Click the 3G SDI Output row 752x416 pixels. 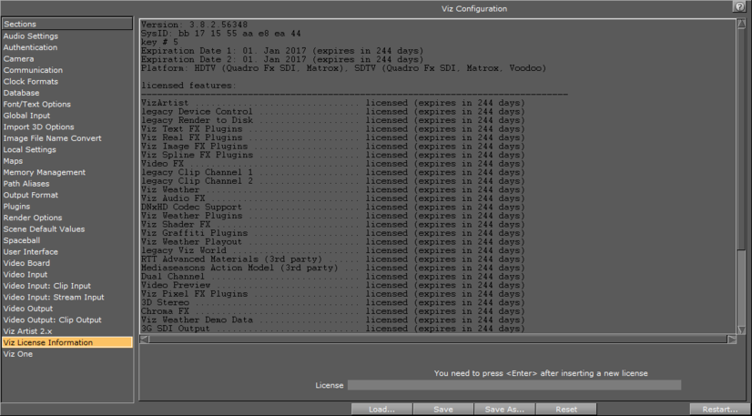[x=333, y=329]
